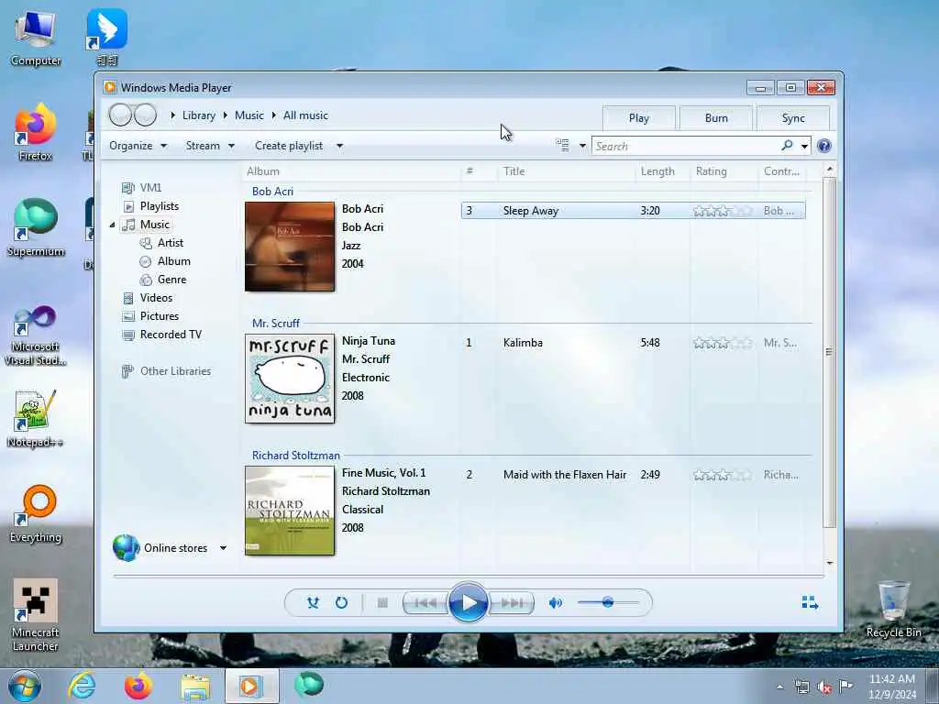Click the Notepad++ desktop shortcut

(35, 418)
